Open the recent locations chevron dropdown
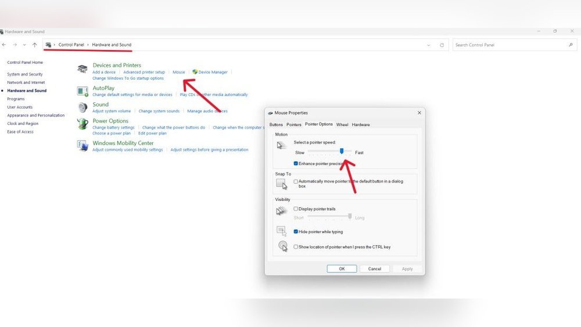The image size is (581, 327). pyautogui.click(x=24, y=45)
